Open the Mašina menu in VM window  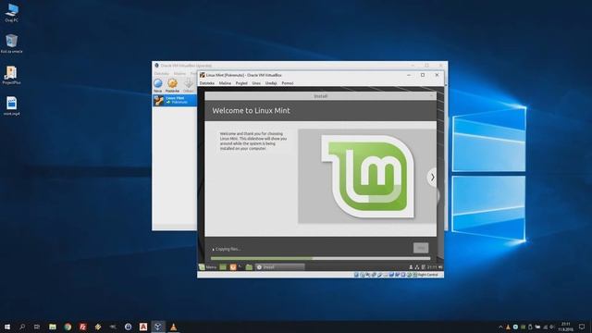pyautogui.click(x=225, y=83)
